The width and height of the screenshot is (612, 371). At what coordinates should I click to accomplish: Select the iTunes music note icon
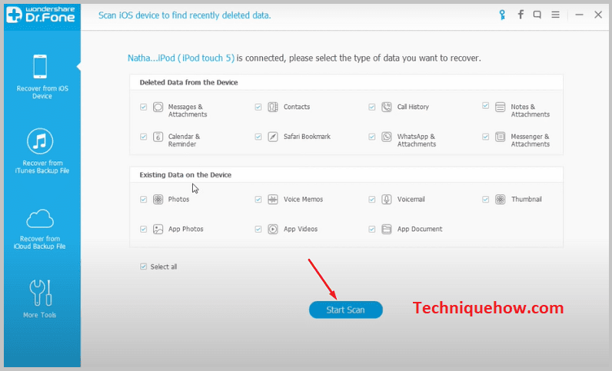tap(40, 141)
